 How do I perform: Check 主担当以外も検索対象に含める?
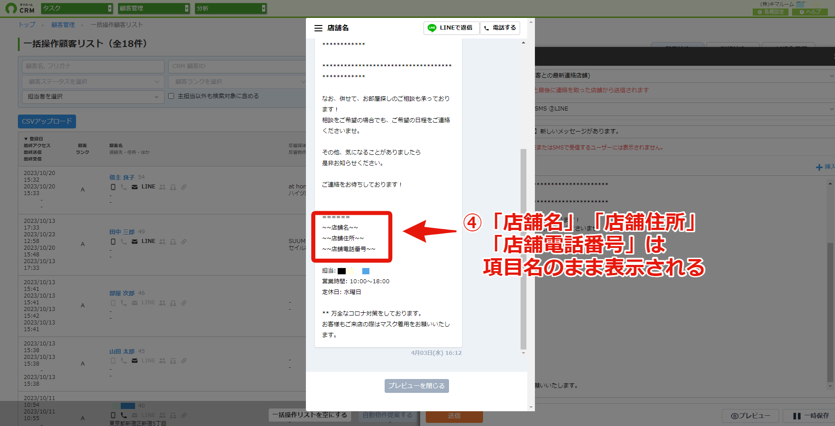click(x=171, y=96)
